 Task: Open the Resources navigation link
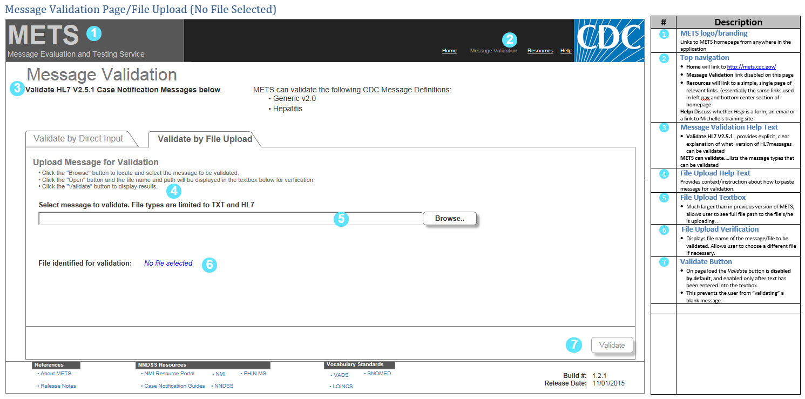coord(540,51)
